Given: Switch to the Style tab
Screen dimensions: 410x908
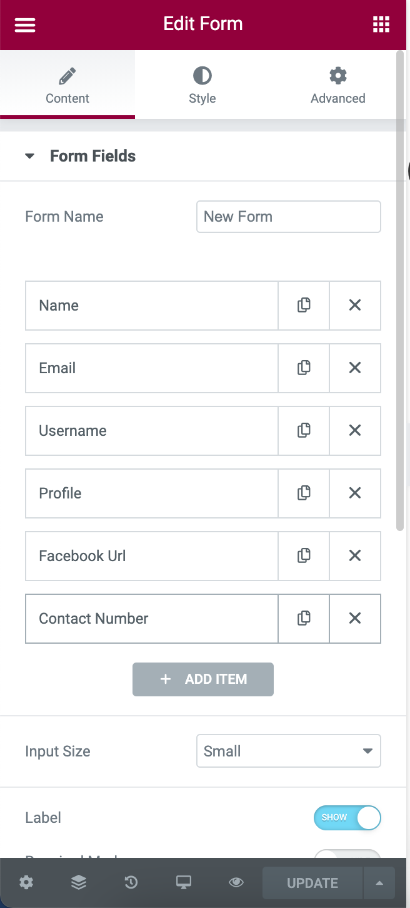Looking at the screenshot, I should (202, 85).
